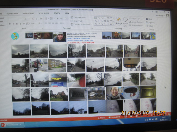Viewport: 177px width, 132px height.
Task: Decrease font size
Action: point(36,19)
